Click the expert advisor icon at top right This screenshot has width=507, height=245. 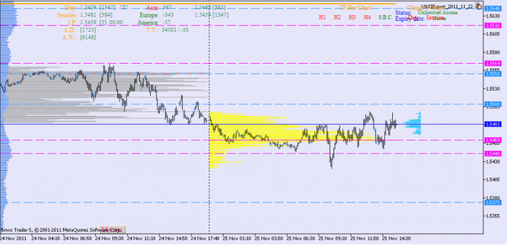pyautogui.click(x=479, y=6)
